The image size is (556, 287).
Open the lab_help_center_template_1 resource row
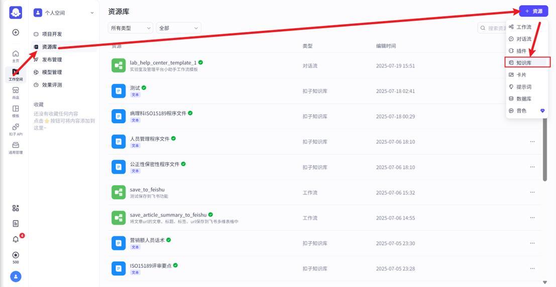[x=163, y=63]
